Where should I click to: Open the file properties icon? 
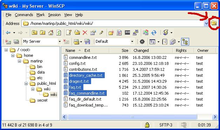93,33
